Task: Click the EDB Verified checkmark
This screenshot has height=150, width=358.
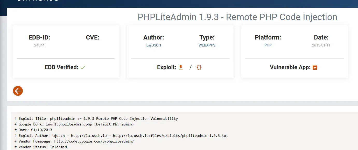Action: 83,67
